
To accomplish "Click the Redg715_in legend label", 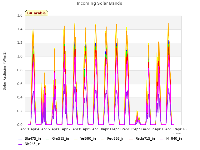I will point(145,138).
